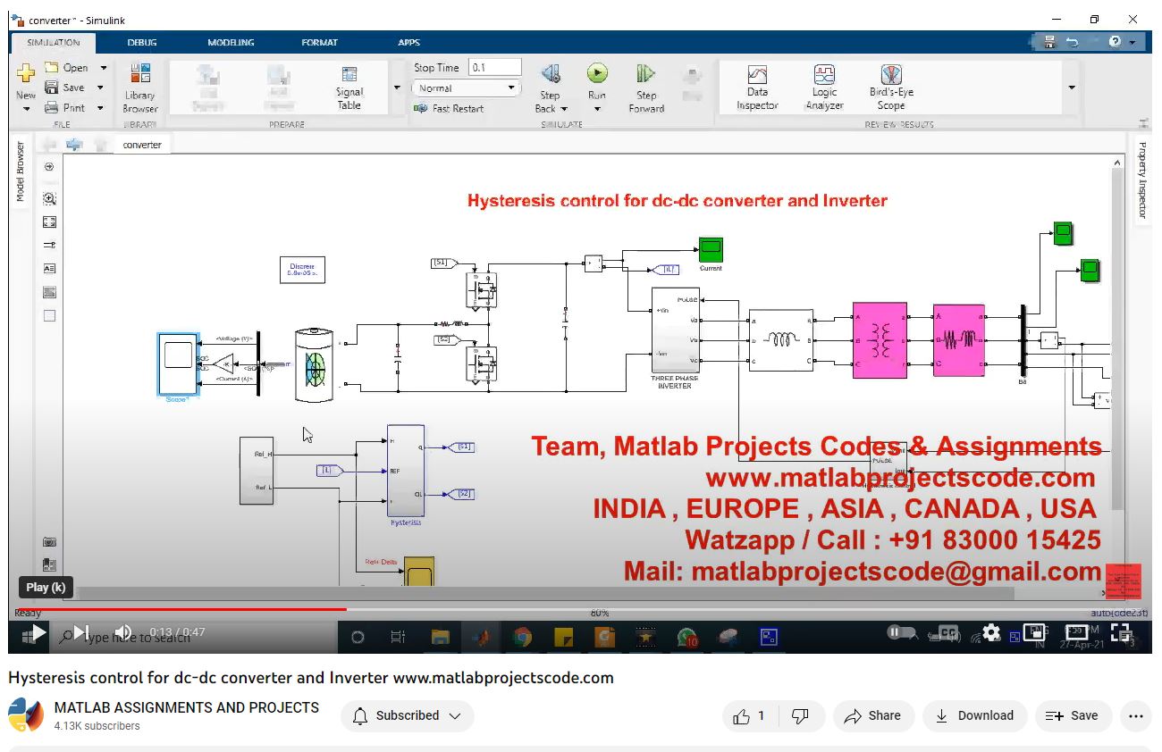This screenshot has width=1162, height=752.
Task: Select the battery block in the diagram
Action: [314, 365]
